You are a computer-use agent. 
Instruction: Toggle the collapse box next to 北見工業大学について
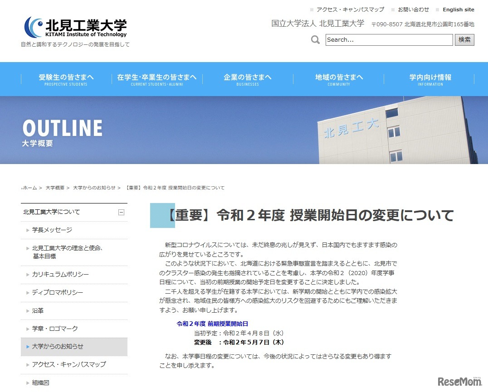click(120, 212)
